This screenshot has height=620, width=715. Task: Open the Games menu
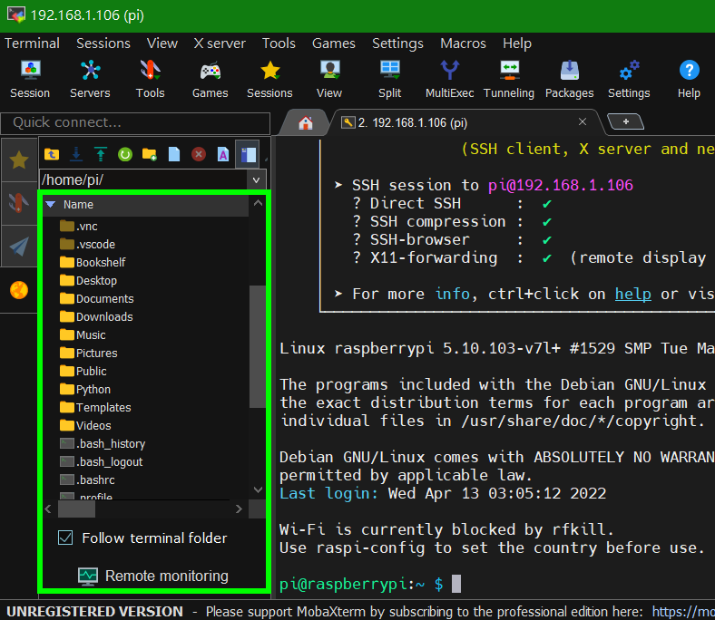point(333,44)
